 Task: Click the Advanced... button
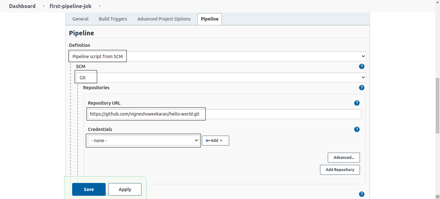click(344, 158)
